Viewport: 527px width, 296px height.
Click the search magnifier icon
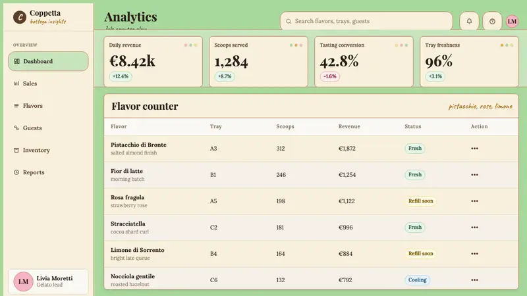pyautogui.click(x=289, y=21)
